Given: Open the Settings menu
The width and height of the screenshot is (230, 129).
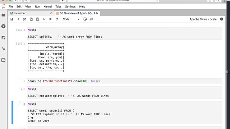Looking at the screenshot, I should pyautogui.click(x=70, y=6).
